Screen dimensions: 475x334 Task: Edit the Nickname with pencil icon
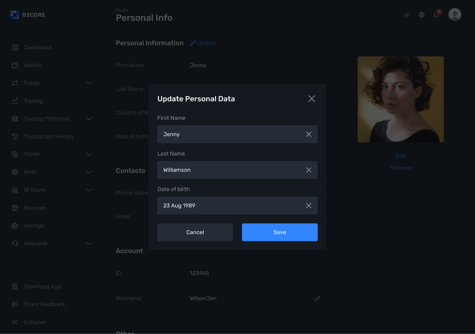(318, 298)
